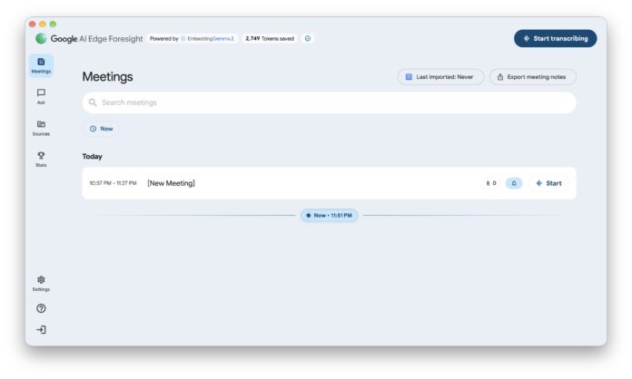Click the Google AI Edge Foresight logo
Image resolution: width=632 pixels, height=379 pixels.
point(89,39)
